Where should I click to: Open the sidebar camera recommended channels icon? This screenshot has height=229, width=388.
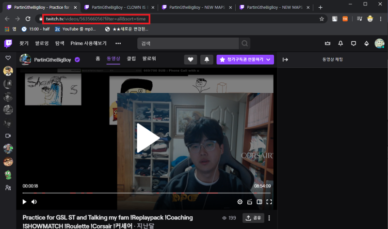[x=8, y=136]
